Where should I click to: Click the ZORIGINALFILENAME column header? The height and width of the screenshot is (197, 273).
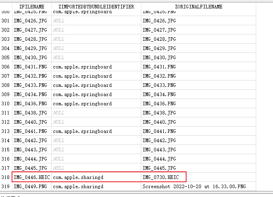click(x=199, y=7)
